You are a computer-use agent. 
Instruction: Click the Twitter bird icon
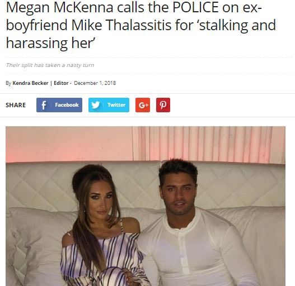pyautogui.click(x=96, y=105)
